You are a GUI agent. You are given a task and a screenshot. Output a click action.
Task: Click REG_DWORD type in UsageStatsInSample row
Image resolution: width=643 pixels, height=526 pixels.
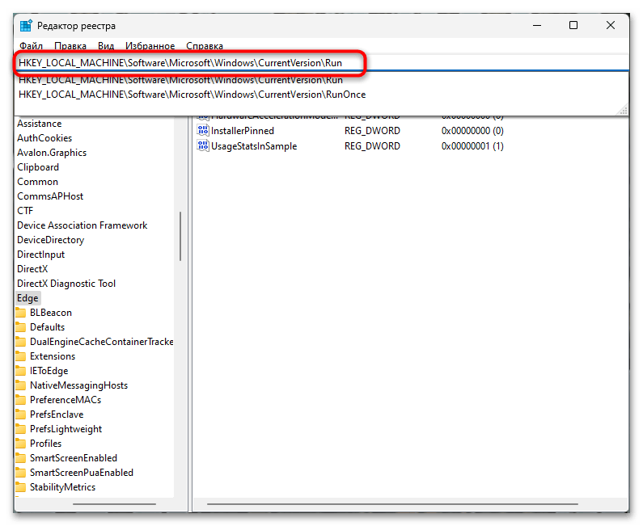(372, 145)
